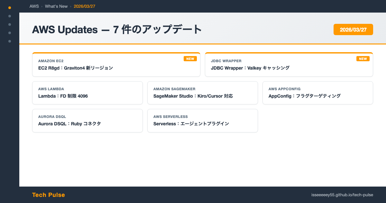386x203 pixels.
Task: Select the third sidebar navigation dot
Action: [10, 24]
